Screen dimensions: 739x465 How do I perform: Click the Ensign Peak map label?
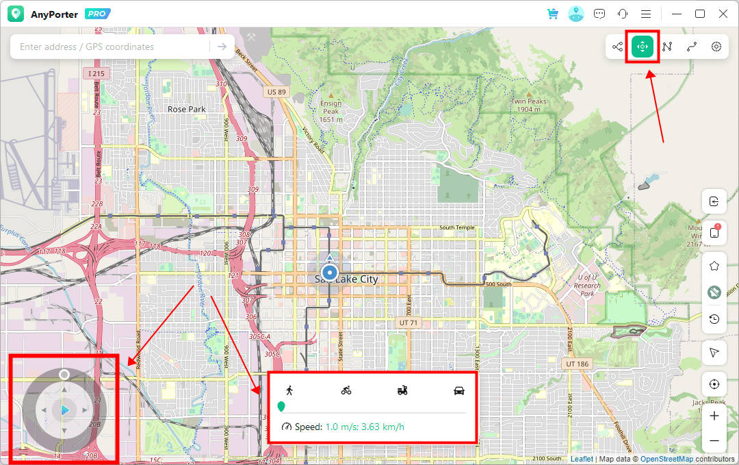click(331, 112)
